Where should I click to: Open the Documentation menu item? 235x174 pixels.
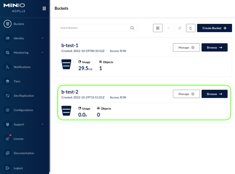pyautogui.click(x=24, y=153)
